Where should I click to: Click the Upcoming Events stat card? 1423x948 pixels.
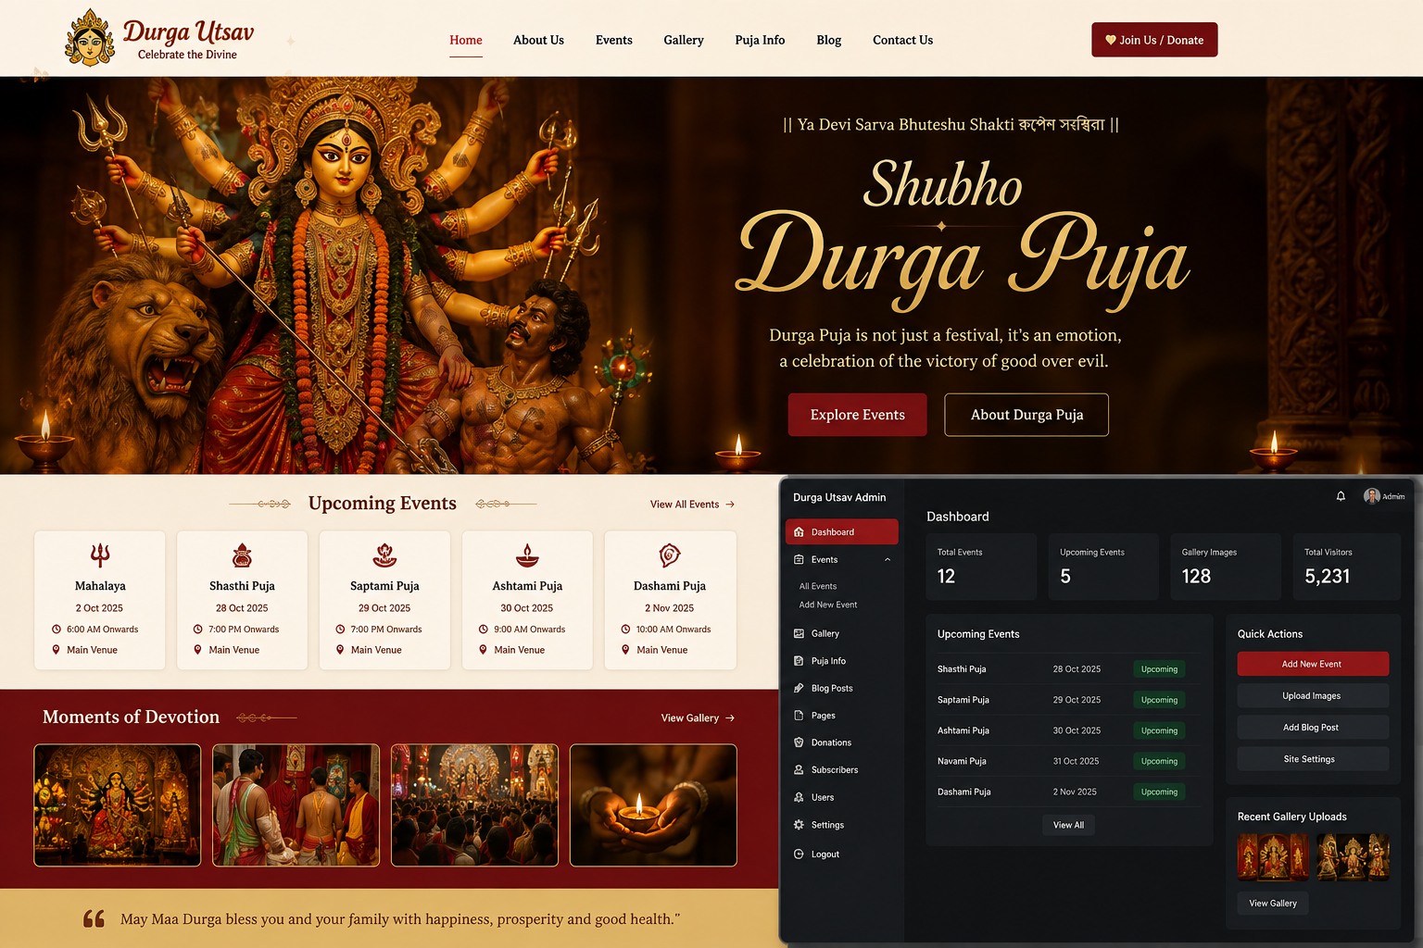[1103, 567]
